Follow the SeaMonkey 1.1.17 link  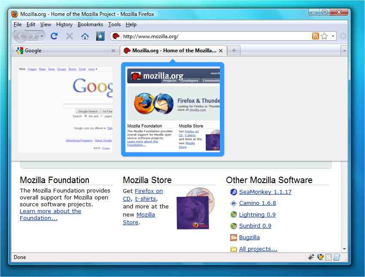(x=265, y=192)
